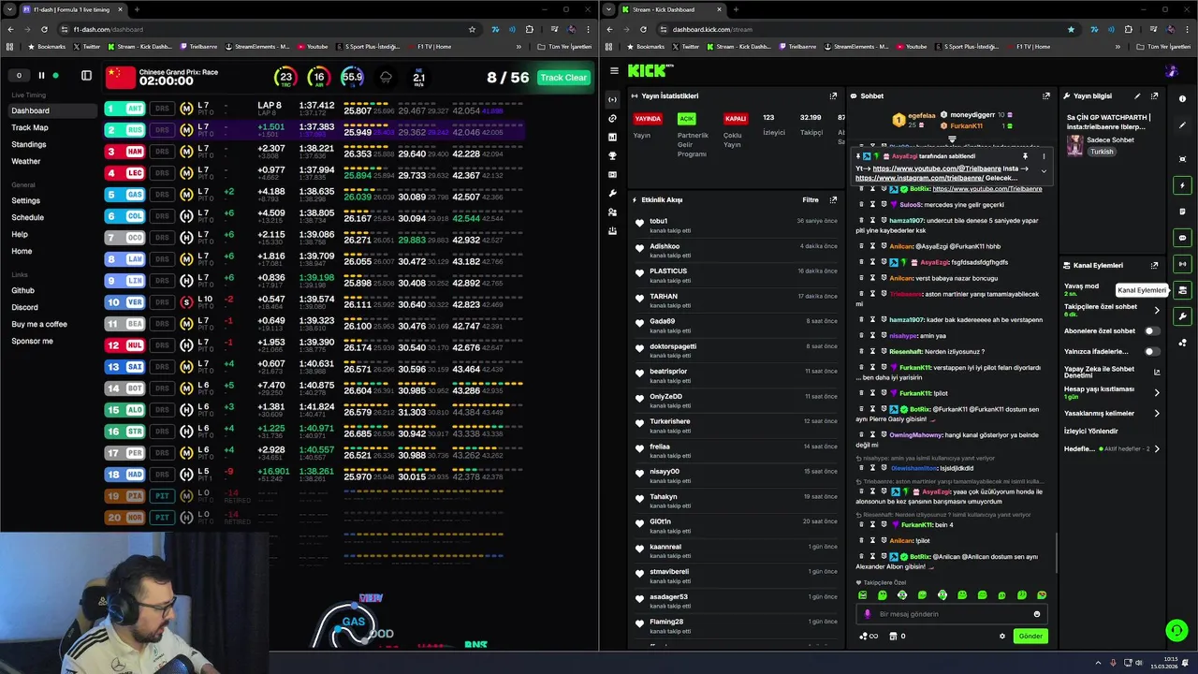Click the Track Clear status button
The image size is (1198, 674).
tap(563, 78)
